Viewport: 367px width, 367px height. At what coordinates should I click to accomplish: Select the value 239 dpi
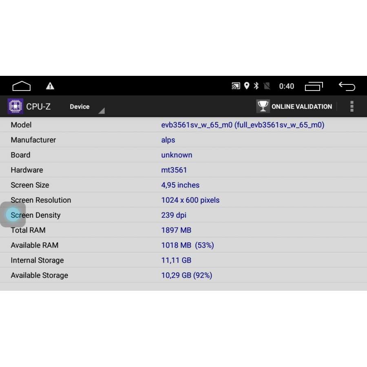(174, 215)
